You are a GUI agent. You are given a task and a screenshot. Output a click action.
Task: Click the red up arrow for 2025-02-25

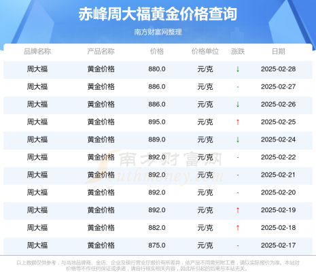(x=238, y=122)
